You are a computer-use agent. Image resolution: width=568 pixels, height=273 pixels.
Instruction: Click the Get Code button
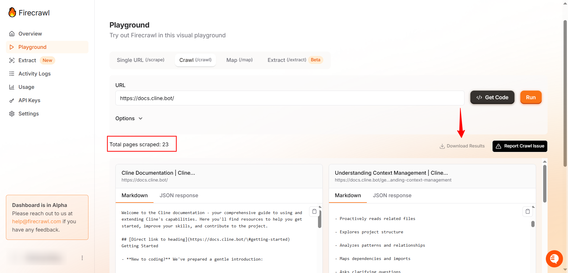pos(492,97)
